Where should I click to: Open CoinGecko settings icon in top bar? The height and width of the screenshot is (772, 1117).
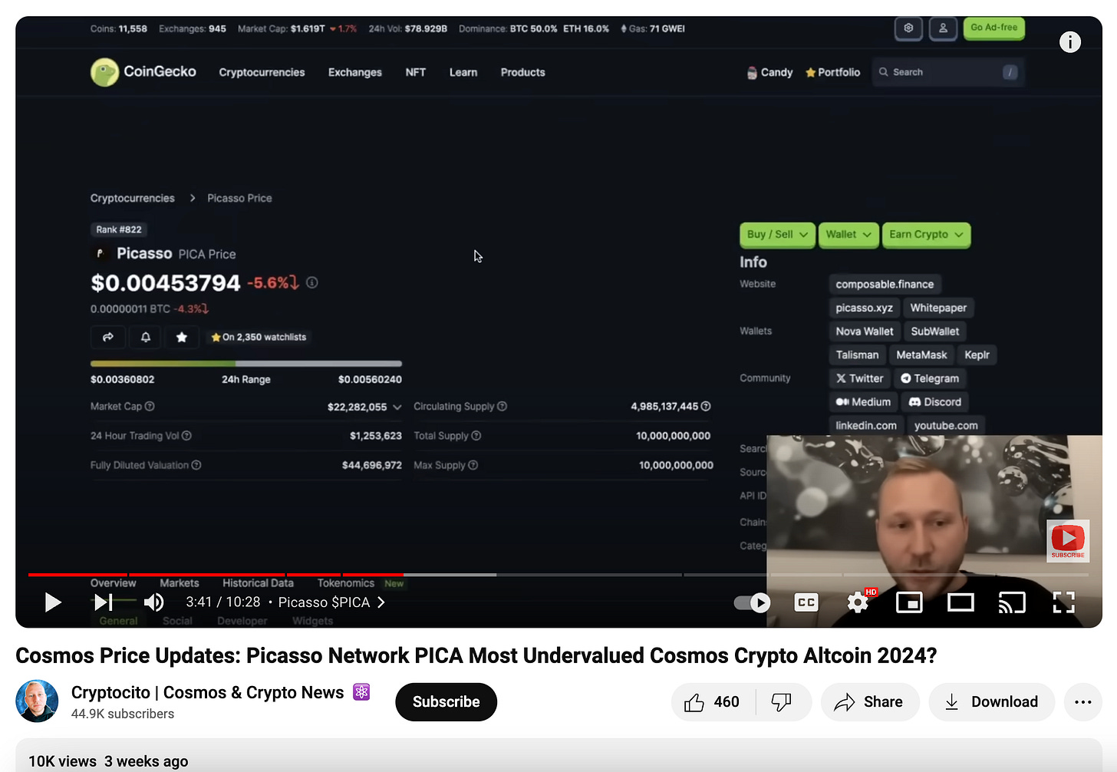(x=908, y=28)
